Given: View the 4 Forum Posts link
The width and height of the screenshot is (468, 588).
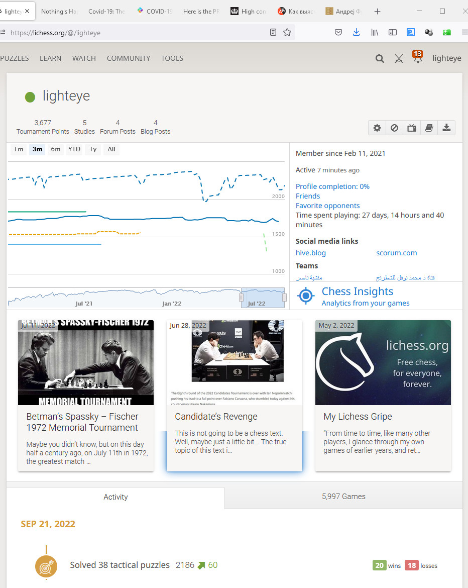Looking at the screenshot, I should click(x=118, y=127).
